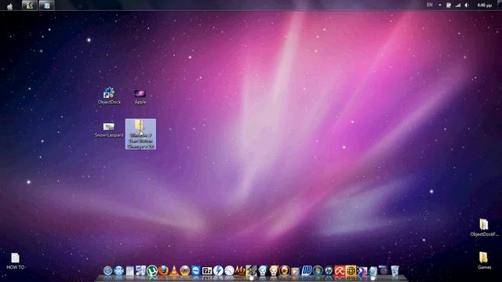The image size is (502, 282).
Task: Open the volume speaker tray icon
Action: (x=467, y=5)
